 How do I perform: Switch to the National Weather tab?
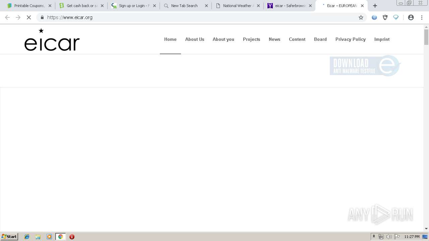pyautogui.click(x=237, y=6)
